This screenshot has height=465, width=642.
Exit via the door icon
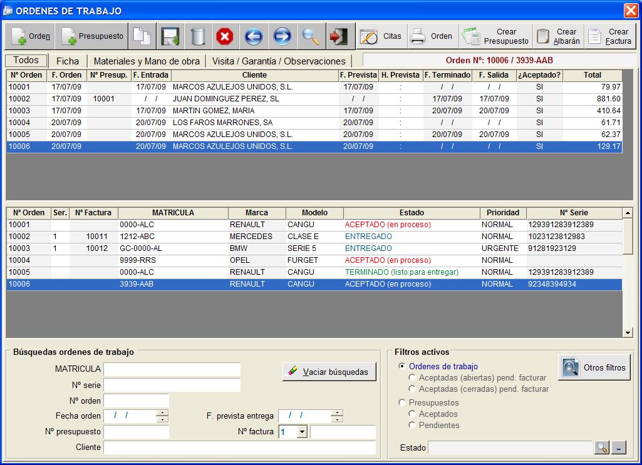[340, 36]
